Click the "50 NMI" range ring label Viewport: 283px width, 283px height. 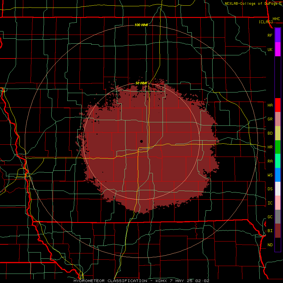[x=141, y=83]
